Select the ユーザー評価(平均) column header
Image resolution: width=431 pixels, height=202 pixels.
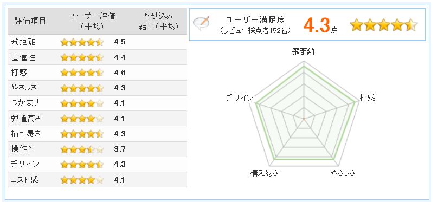coord(92,21)
